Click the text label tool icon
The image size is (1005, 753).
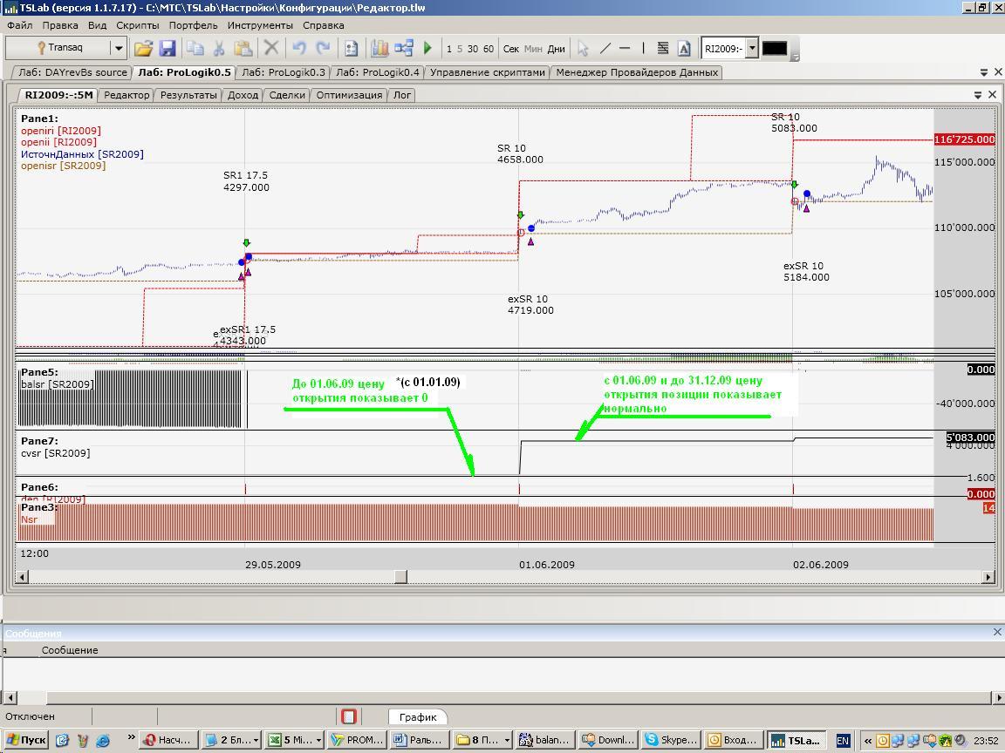point(684,49)
